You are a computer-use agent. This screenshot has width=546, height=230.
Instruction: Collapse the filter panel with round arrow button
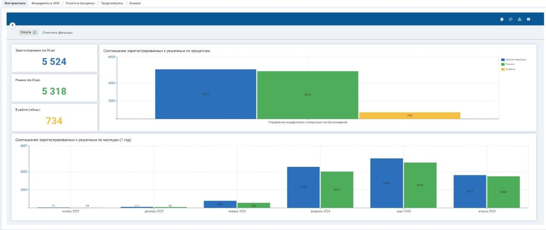[x=12, y=25]
